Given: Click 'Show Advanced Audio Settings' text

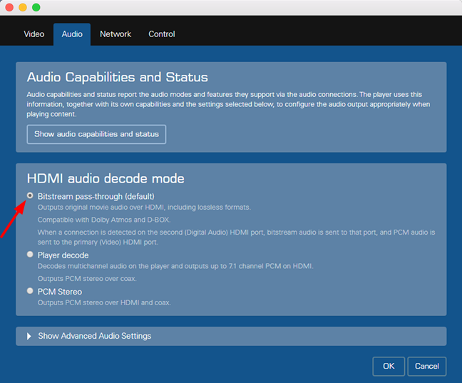Looking at the screenshot, I should (94, 336).
